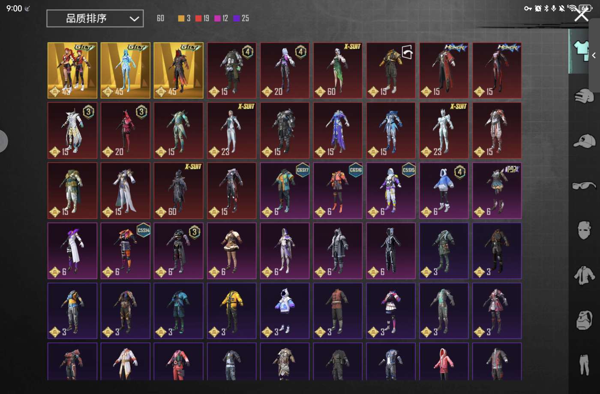Tap the floating circle button on left edge
Viewport: 600px width, 394px height.
pyautogui.click(x=3, y=141)
